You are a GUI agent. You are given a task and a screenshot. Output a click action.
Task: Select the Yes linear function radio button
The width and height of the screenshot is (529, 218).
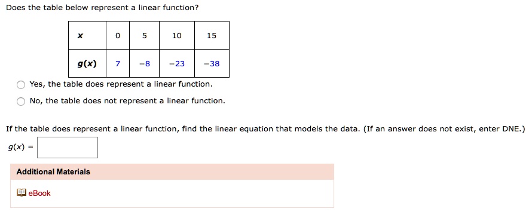coord(21,85)
